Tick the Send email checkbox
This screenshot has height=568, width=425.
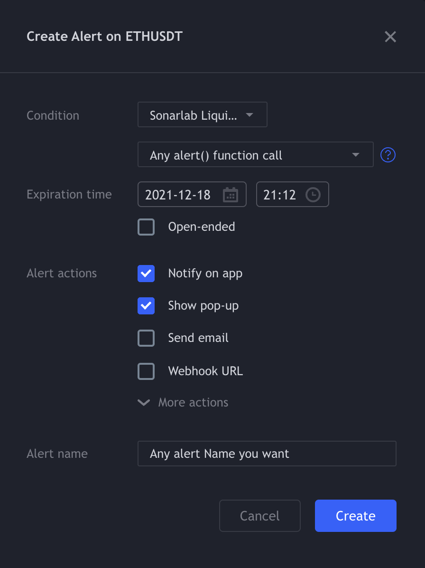click(x=146, y=338)
